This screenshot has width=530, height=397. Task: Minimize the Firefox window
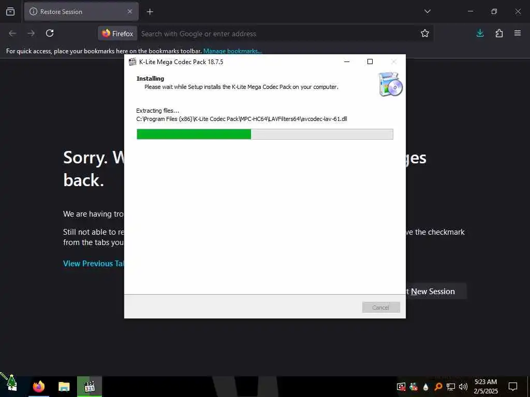470,11
